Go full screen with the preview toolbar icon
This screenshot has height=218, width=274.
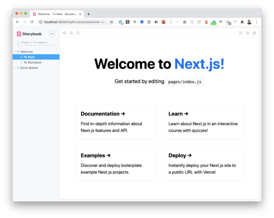(x=240, y=33)
